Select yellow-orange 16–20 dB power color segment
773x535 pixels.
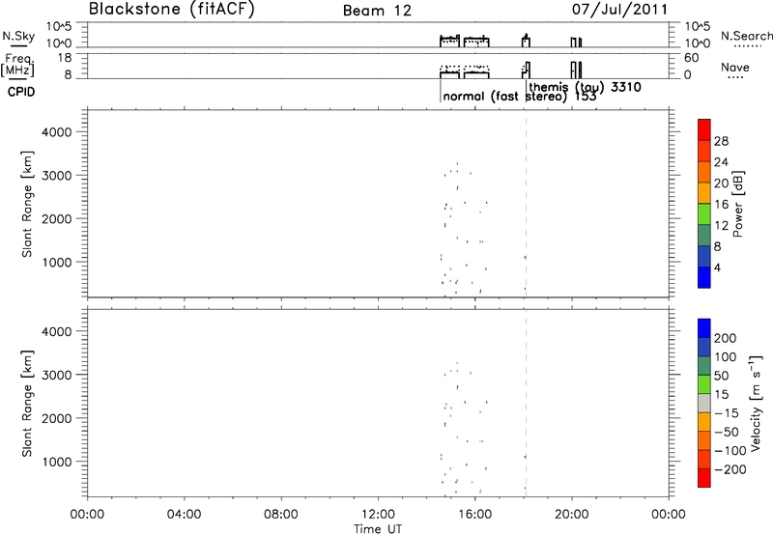(x=704, y=193)
